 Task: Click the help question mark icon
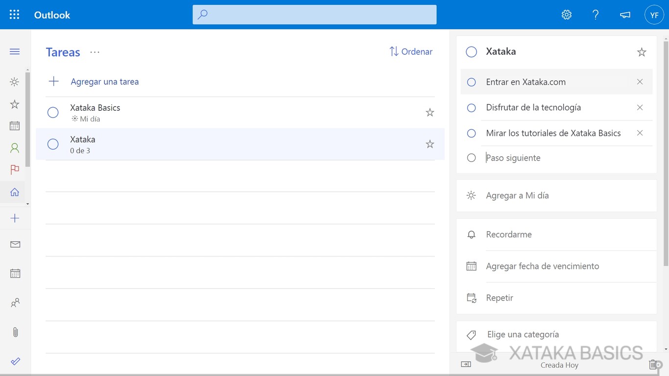coord(596,15)
